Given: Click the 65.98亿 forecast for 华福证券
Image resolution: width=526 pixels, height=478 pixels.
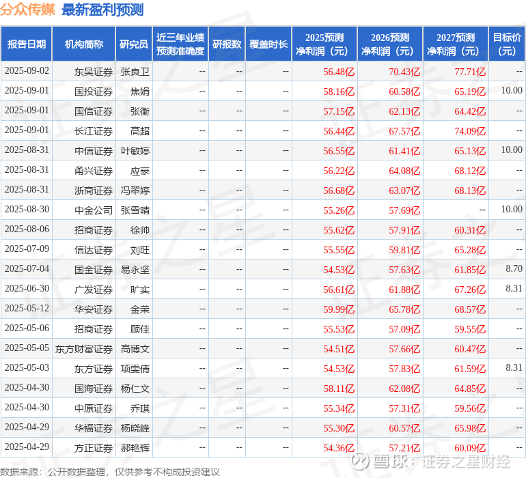Looking at the screenshot, I should coord(470,428).
